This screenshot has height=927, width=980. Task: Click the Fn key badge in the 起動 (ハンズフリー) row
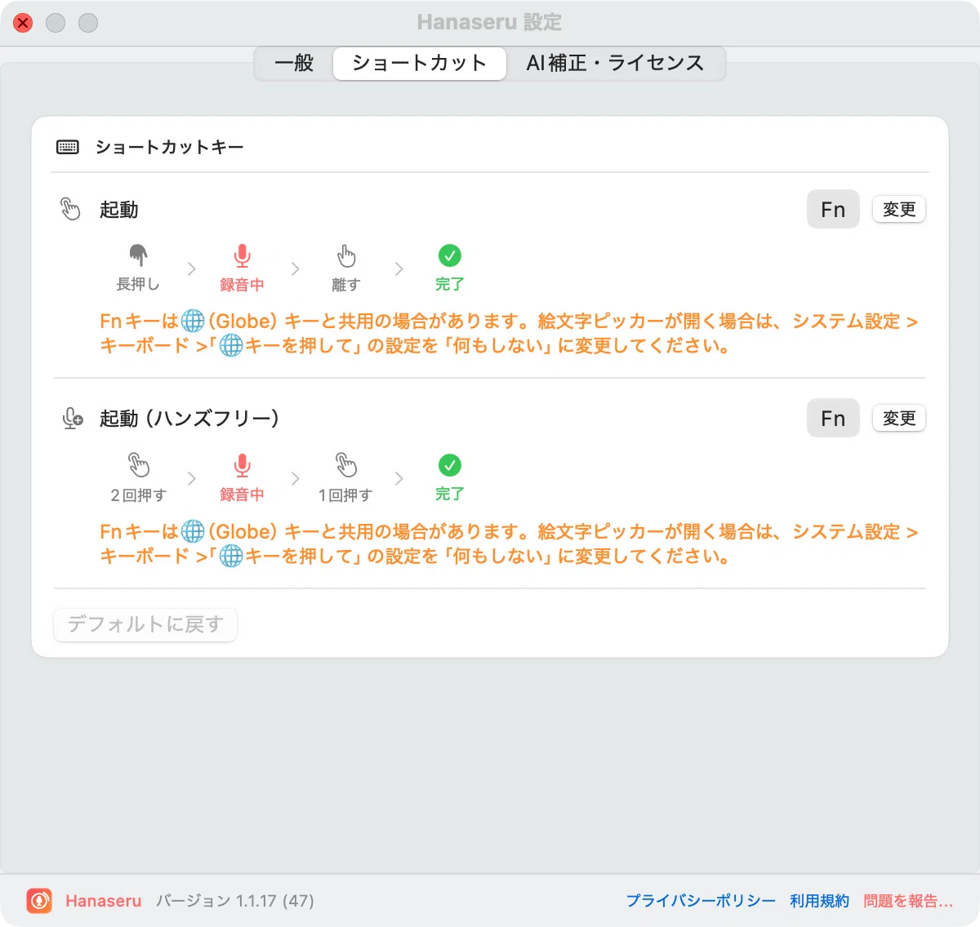pyautogui.click(x=833, y=419)
